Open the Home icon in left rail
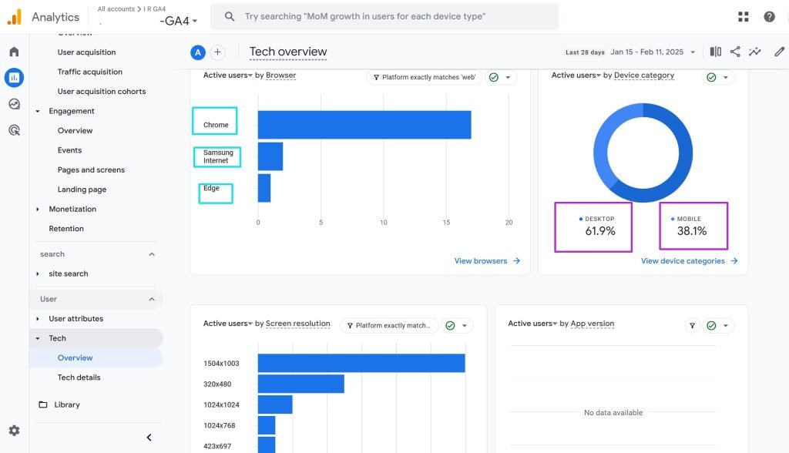Viewport: 789px width, 453px height. click(14, 52)
